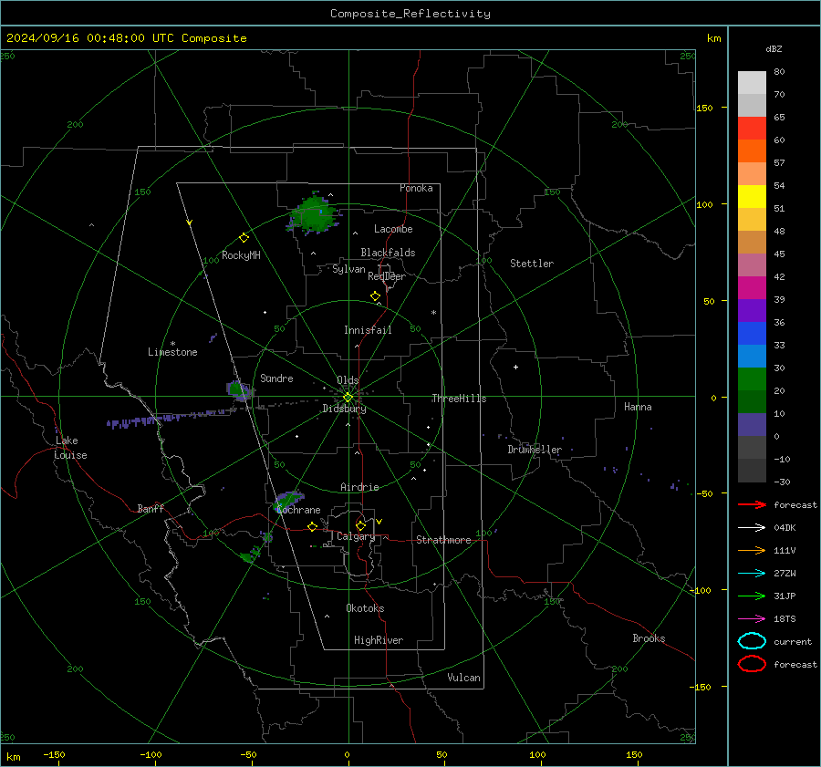Click the orange 111V arrow icon
The image size is (821, 767).
click(x=752, y=550)
